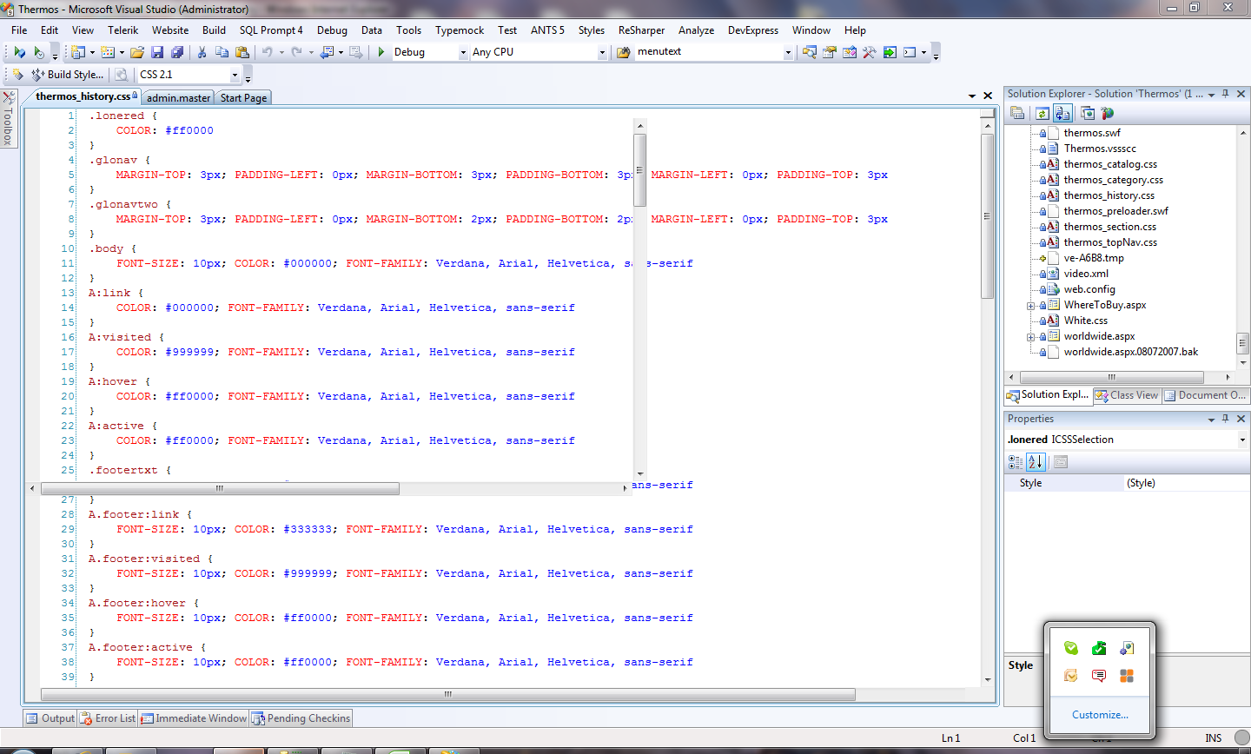This screenshot has height=754, width=1251.
Task: Open the File menu
Action: [19, 30]
